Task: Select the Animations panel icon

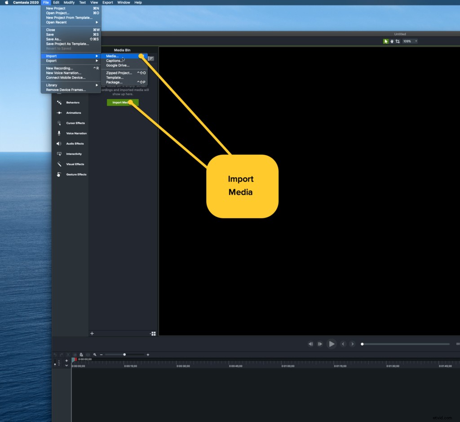Action: (x=59, y=112)
